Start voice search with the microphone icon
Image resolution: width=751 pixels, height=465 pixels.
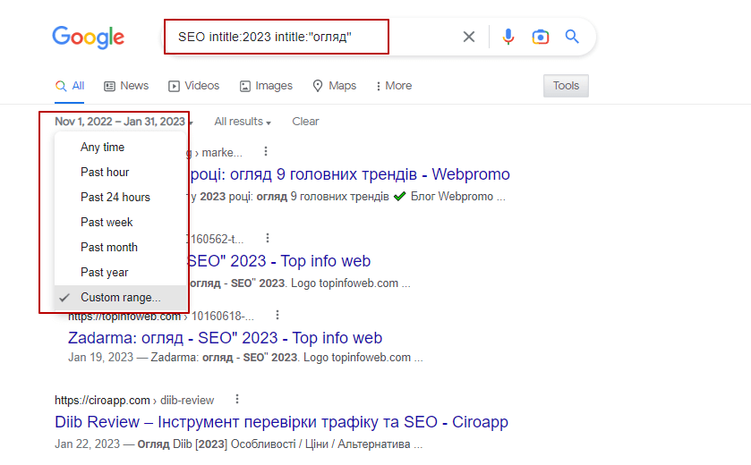tap(508, 37)
